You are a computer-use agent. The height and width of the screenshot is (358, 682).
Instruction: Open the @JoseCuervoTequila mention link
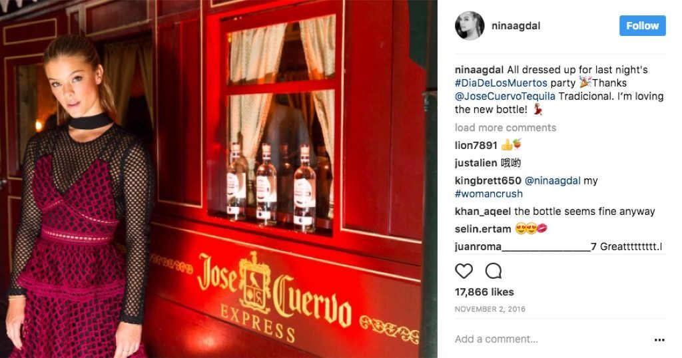pyautogui.click(x=505, y=96)
